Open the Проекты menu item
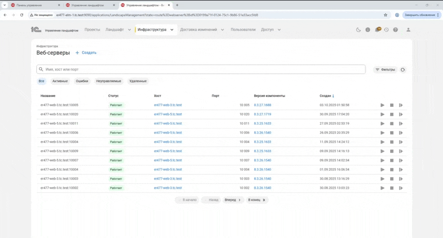This screenshot has height=238, width=443. 92,30
